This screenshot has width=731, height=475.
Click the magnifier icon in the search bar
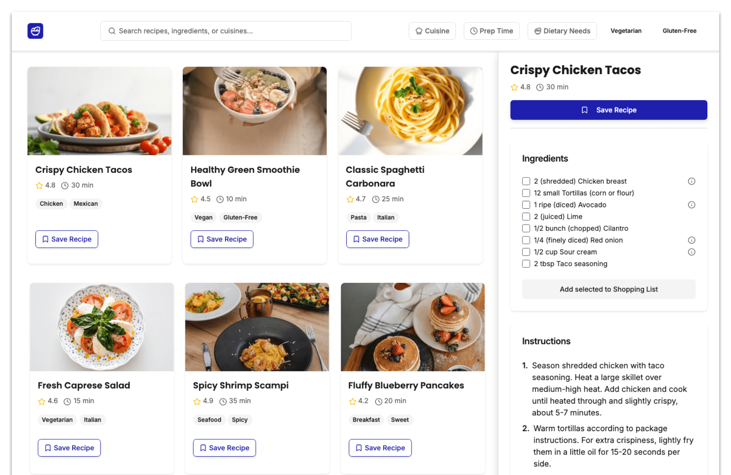pyautogui.click(x=112, y=31)
